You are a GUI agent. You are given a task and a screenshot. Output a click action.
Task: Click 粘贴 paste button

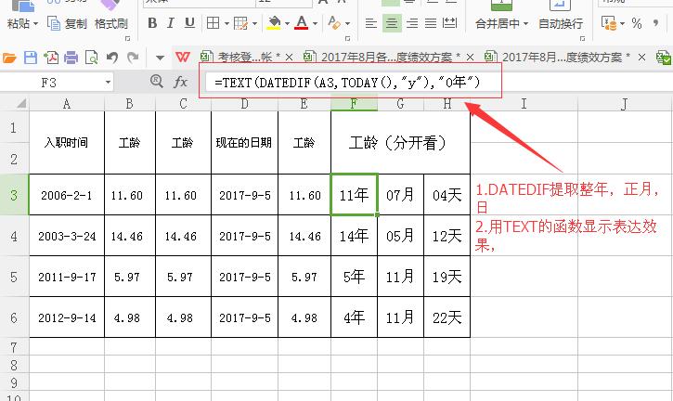tap(19, 23)
